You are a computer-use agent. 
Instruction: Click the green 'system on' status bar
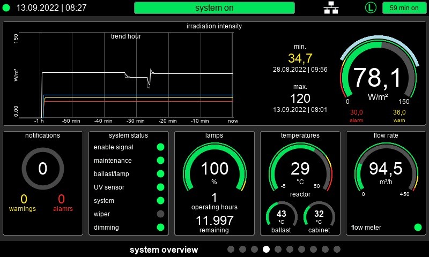214,7
